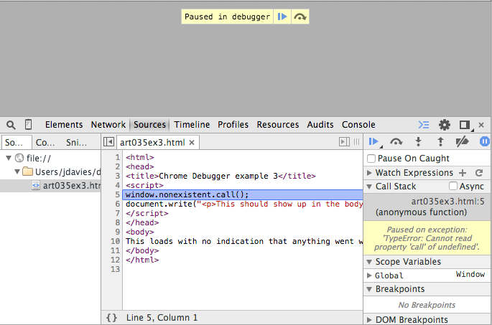Image resolution: width=492 pixels, height=325 pixels.
Task: Collapse the Users/jdavies folder node
Action: coord(17,171)
